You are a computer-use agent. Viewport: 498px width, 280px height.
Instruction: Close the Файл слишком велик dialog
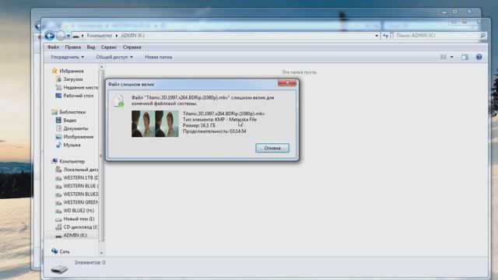tap(287, 82)
